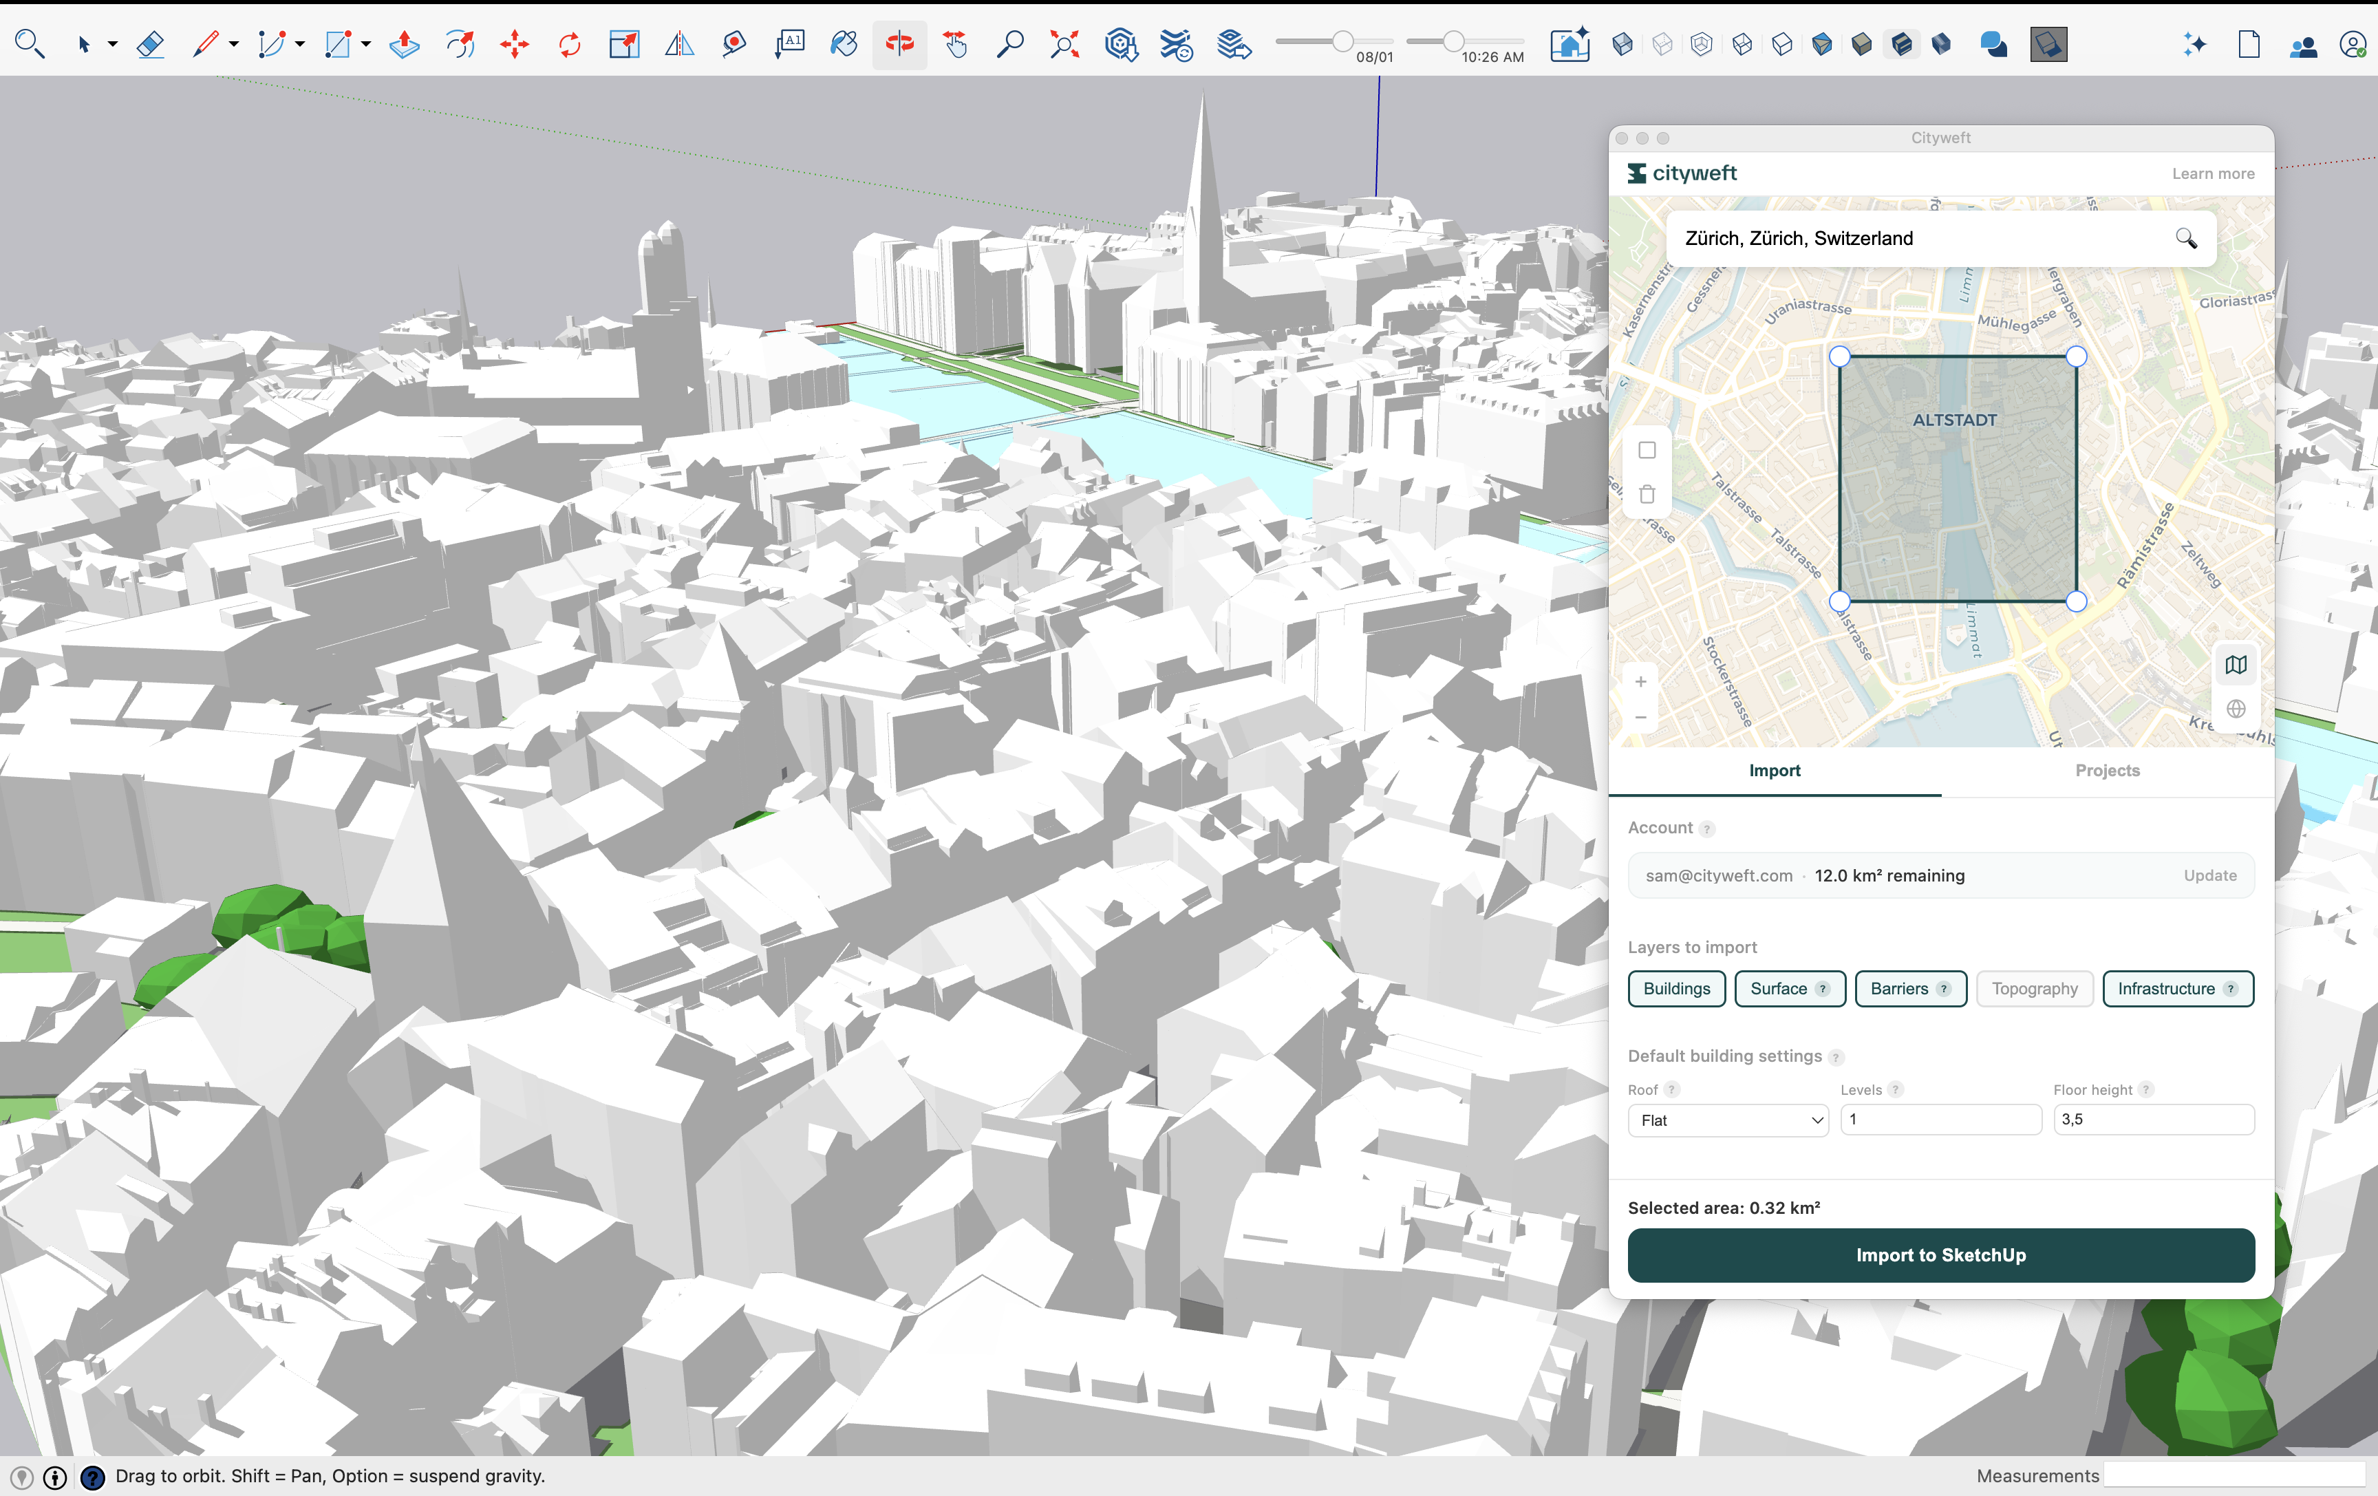This screenshot has height=1496, width=2378.
Task: Select the Push/Pull tool
Action: 404,45
